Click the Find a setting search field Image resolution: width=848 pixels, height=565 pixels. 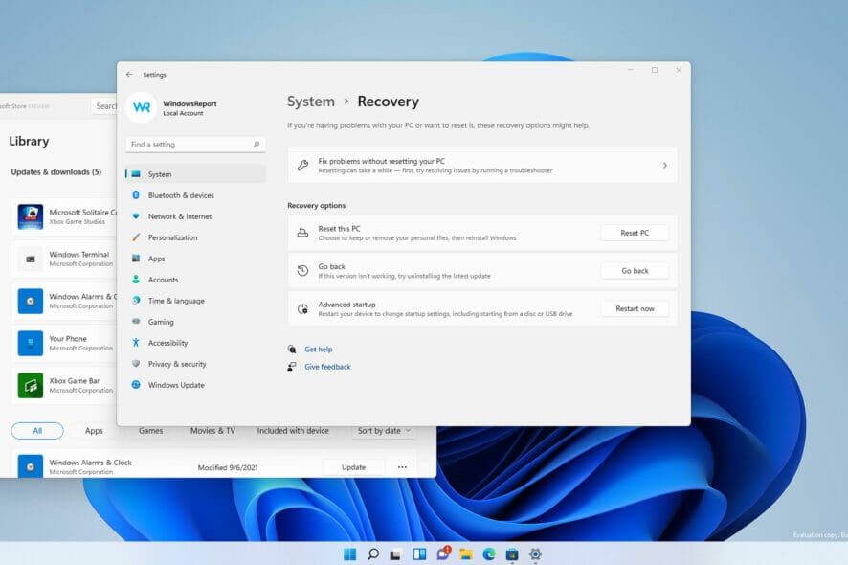(x=195, y=145)
